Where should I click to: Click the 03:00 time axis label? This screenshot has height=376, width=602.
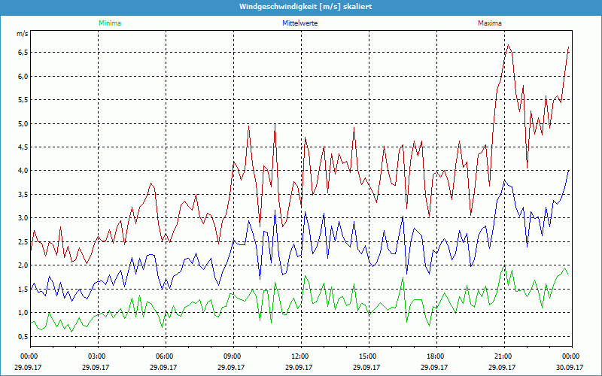coord(98,356)
